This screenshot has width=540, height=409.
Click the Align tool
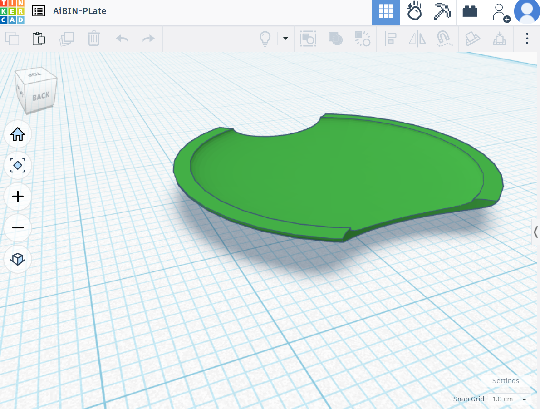390,39
